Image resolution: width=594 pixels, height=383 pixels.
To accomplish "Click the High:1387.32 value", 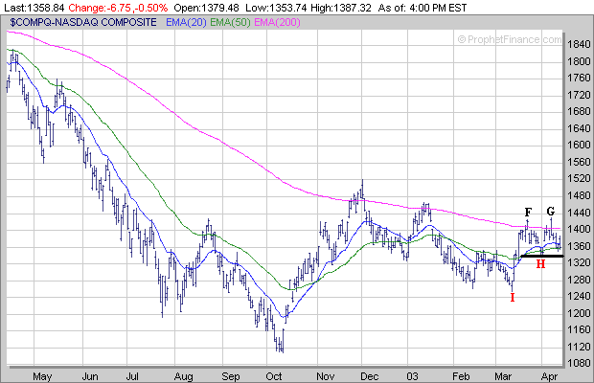I will coord(340,8).
